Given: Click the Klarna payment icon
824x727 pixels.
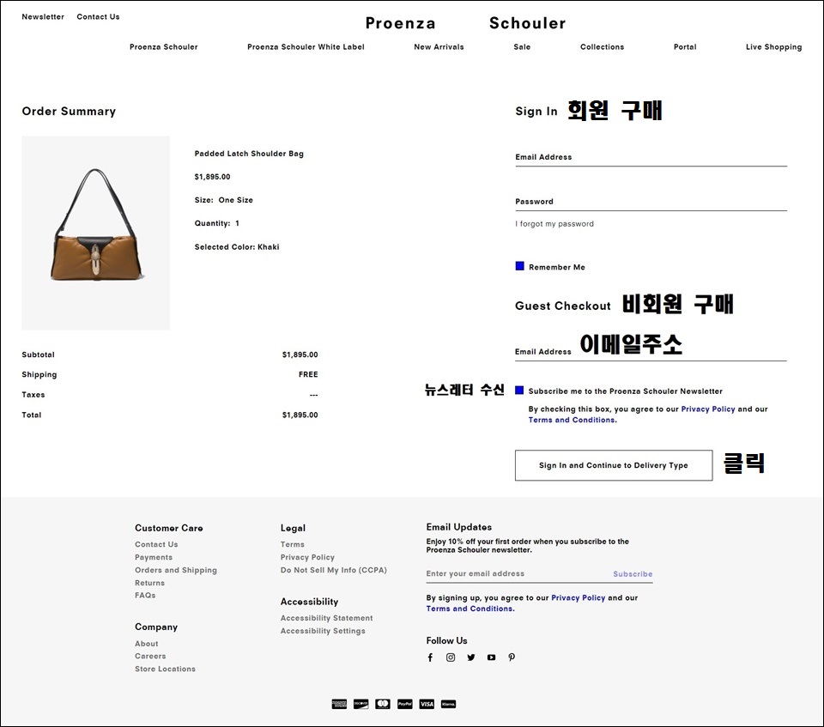Looking at the screenshot, I should [x=448, y=704].
